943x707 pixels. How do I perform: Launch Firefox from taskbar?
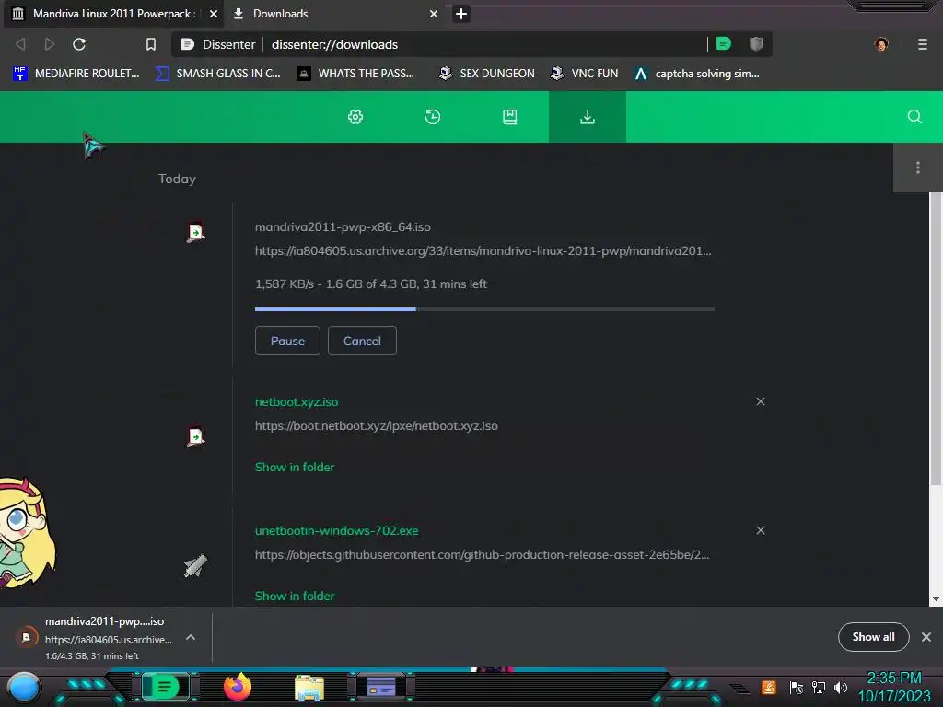coord(238,687)
